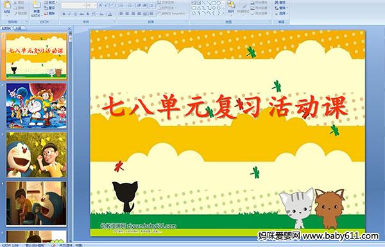Toggle Underline formatting in font group
This screenshot has width=385, height=247.
[75, 14]
